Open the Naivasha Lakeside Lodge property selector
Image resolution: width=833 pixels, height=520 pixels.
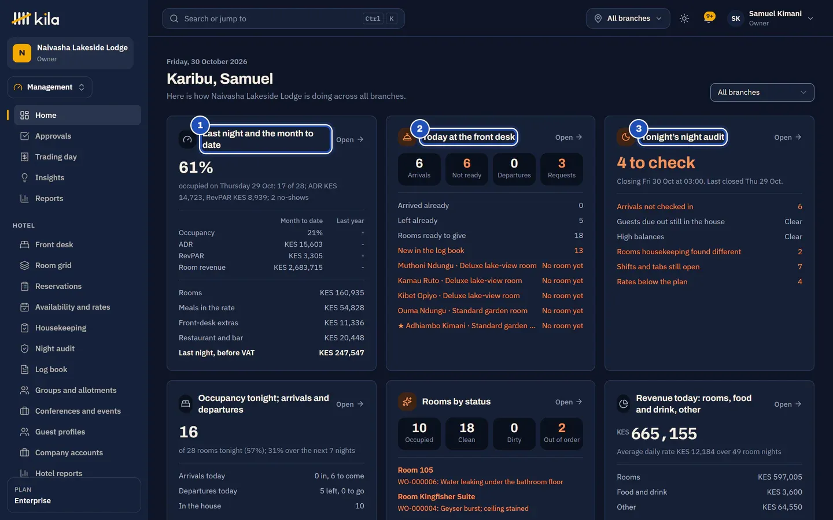[x=71, y=53]
